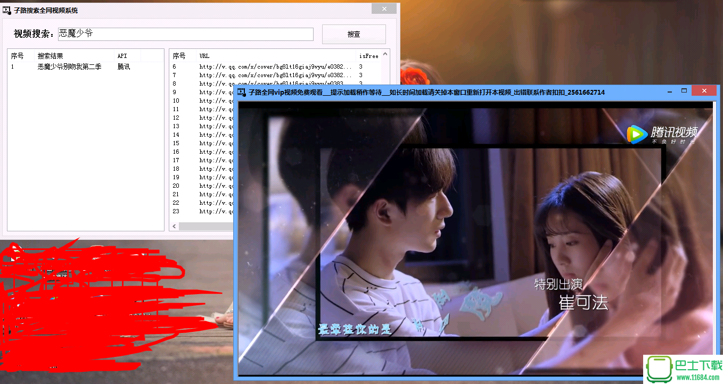
Task: Click the search window's title bar icon
Action: [x=7, y=10]
